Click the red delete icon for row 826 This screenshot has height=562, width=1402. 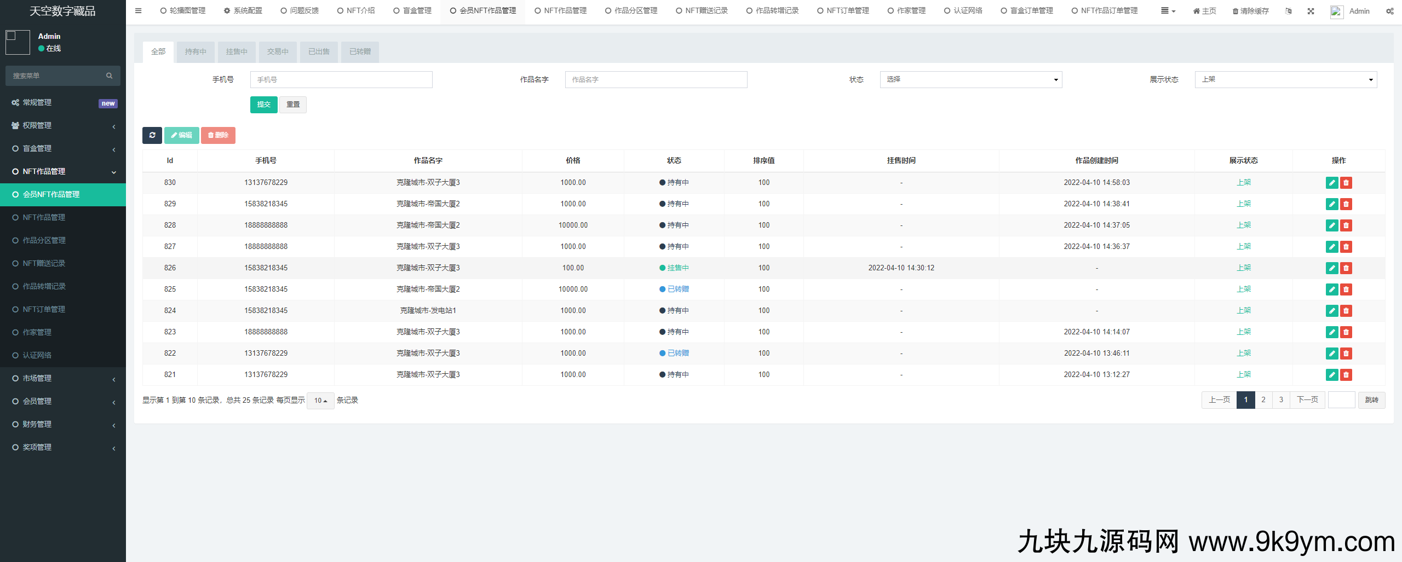[1346, 268]
